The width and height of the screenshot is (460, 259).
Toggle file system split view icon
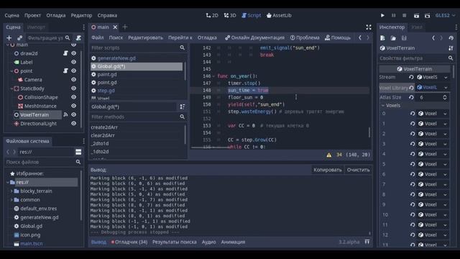click(x=78, y=152)
